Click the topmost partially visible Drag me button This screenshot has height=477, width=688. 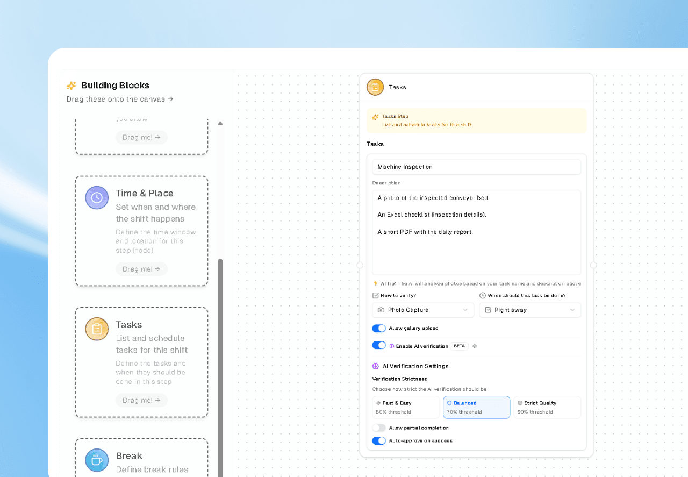(x=141, y=137)
